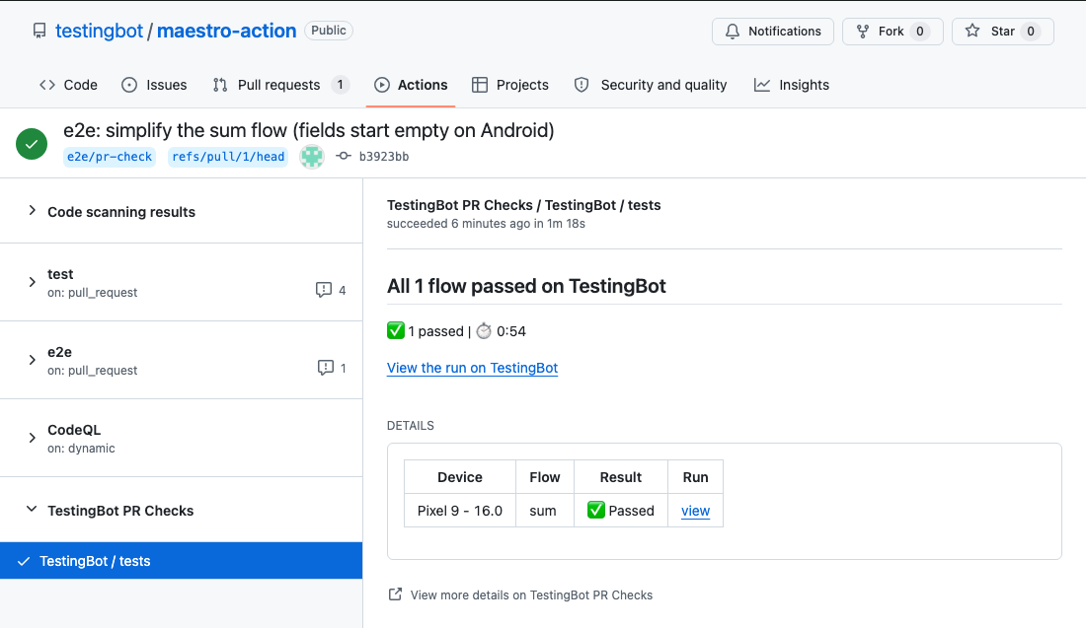The width and height of the screenshot is (1086, 628).
Task: Click the Run column header
Action: click(x=695, y=477)
